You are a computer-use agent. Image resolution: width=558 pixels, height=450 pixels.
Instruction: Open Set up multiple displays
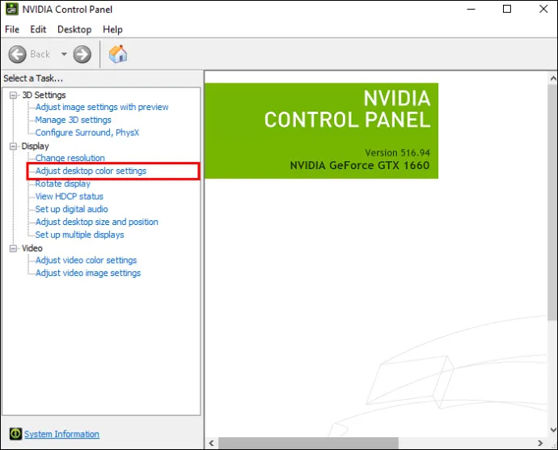(79, 235)
